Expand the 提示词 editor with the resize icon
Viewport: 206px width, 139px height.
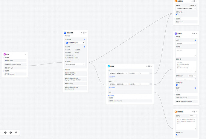point(195,72)
